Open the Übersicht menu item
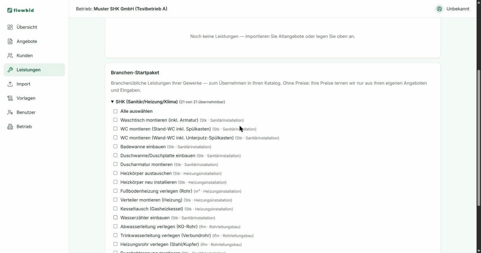 coord(34,27)
